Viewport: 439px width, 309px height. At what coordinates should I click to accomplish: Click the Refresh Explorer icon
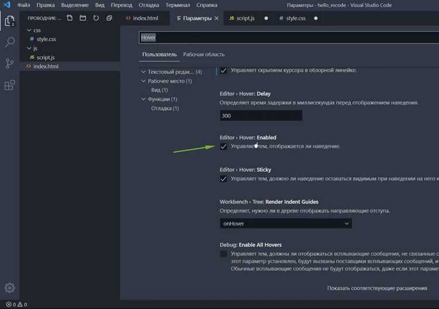[x=96, y=18]
